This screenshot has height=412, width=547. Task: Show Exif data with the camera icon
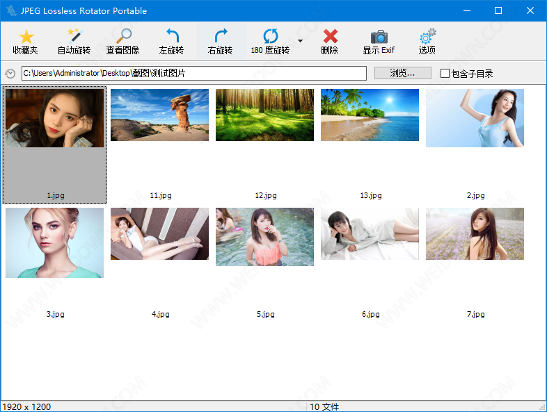click(x=379, y=37)
